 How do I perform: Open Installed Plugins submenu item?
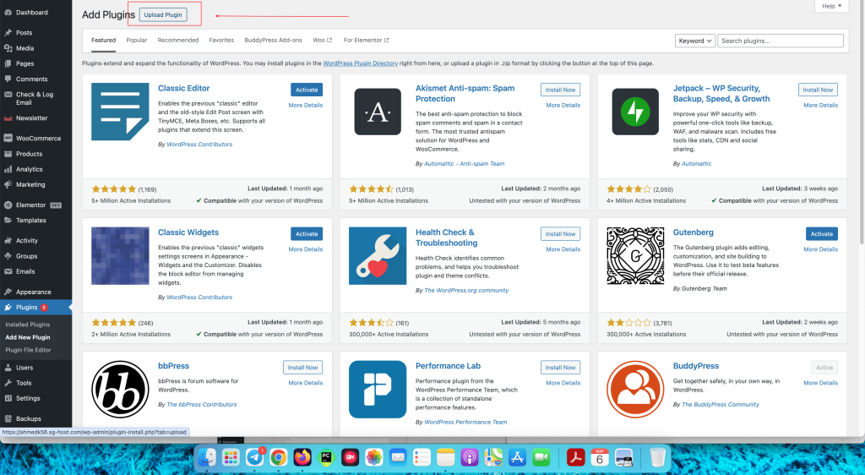pyautogui.click(x=28, y=325)
